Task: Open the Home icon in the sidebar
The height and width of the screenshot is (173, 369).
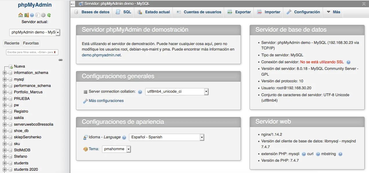Action: coord(20,15)
